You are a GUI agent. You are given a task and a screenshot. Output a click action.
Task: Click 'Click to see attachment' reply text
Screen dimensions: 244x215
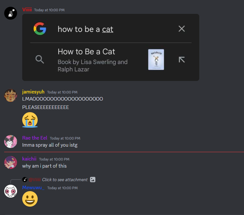[x=65, y=180]
